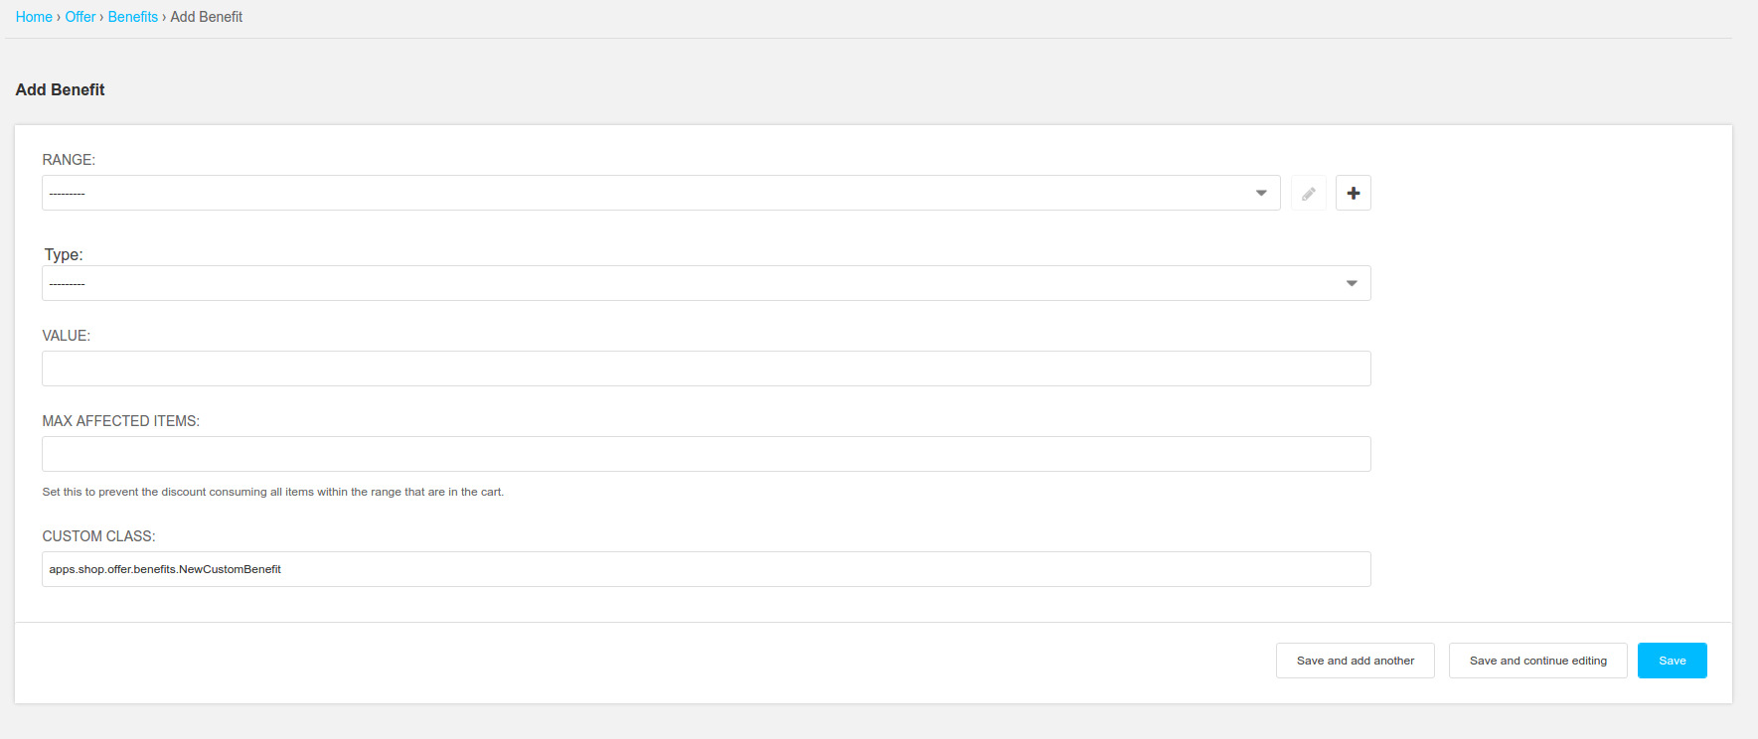Focus the Value input field
Screen dimensions: 1758x739
pyautogui.click(x=706, y=369)
